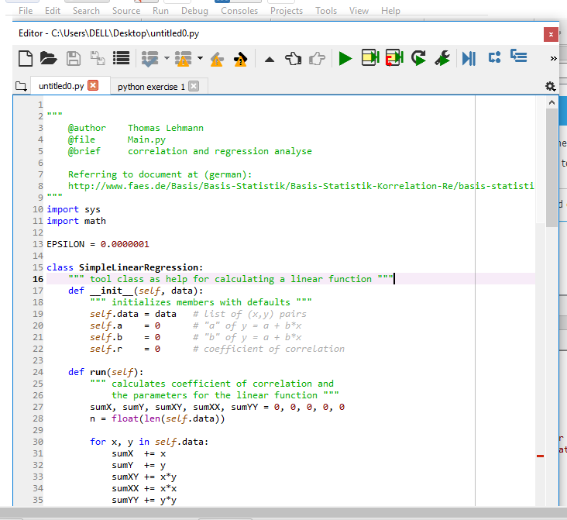
Task: Open the Edit menu
Action: tap(53, 11)
